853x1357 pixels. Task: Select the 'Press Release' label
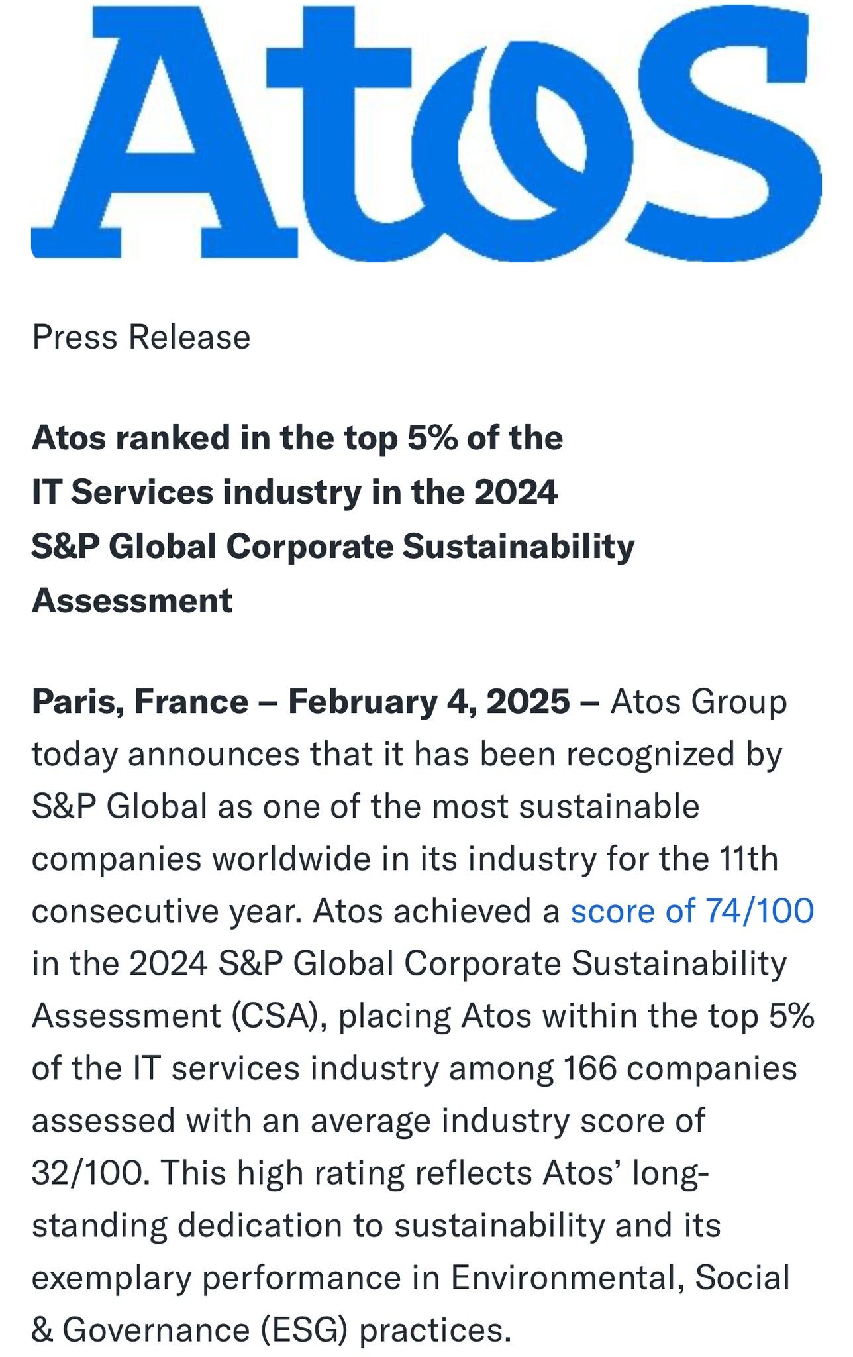[x=141, y=337]
